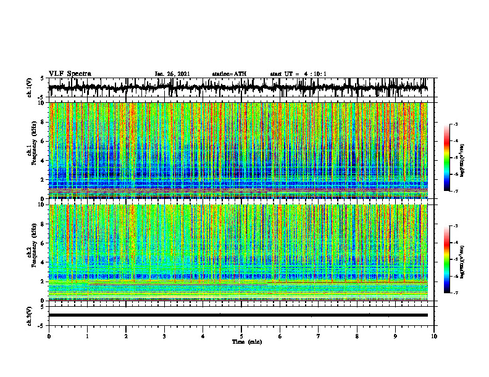
Task: Click the "8" kHz tick of ch.2 spectrogram
Action: coord(43,224)
